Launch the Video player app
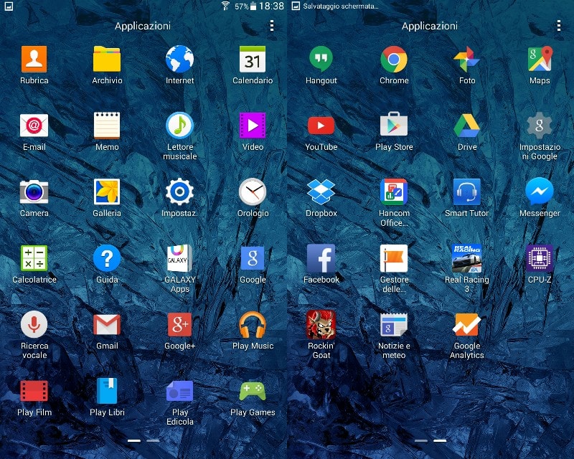Image resolution: width=574 pixels, height=459 pixels. pyautogui.click(x=253, y=126)
